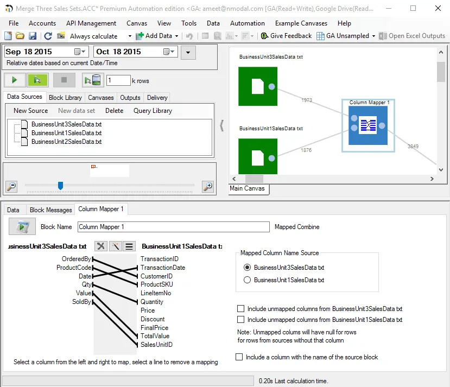Open the Always calculate dropdown
This screenshot has height=387, width=450.
pyautogui.click(x=129, y=36)
